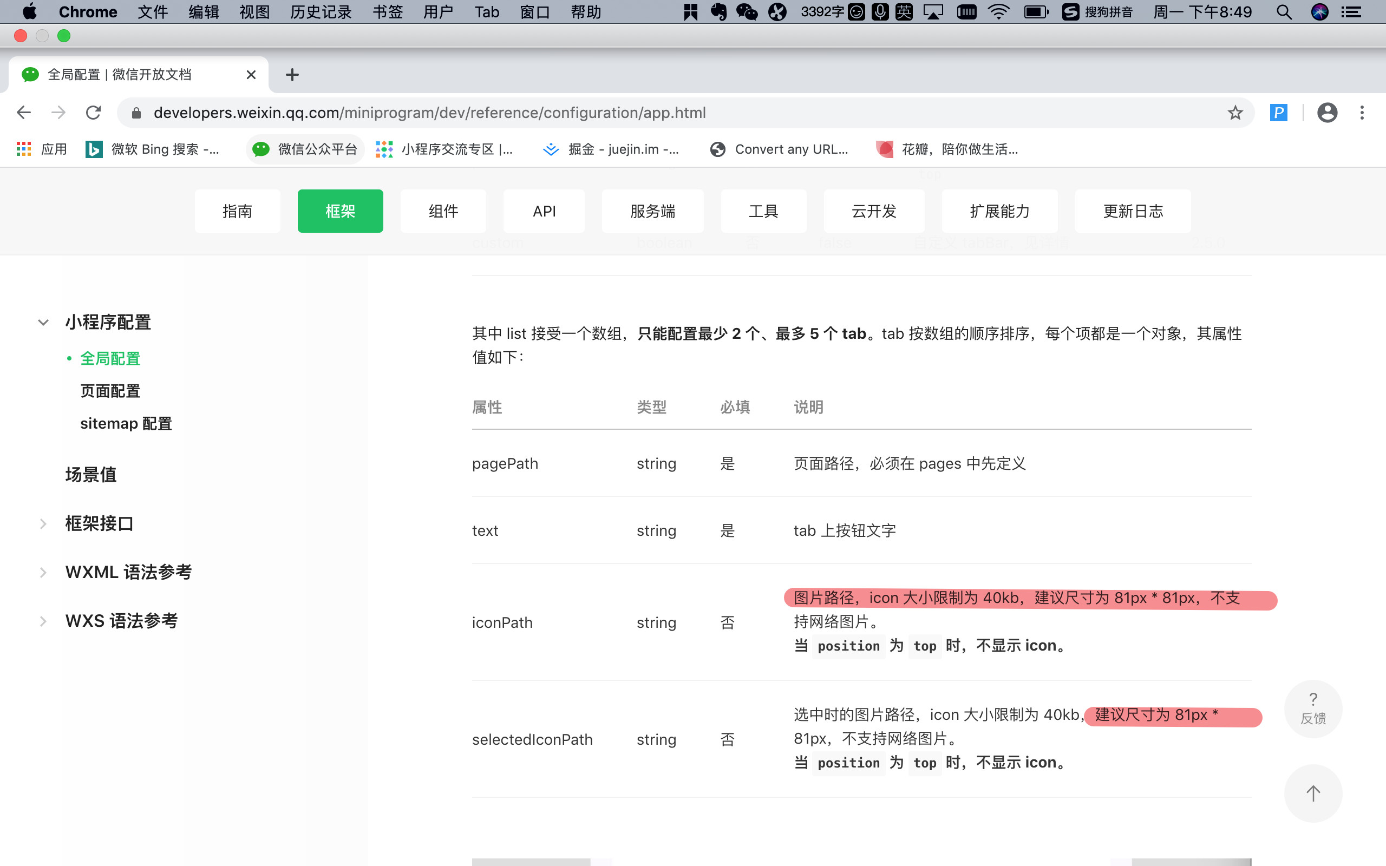
Task: Expand the WXML 语法参考 section
Action: pos(43,572)
